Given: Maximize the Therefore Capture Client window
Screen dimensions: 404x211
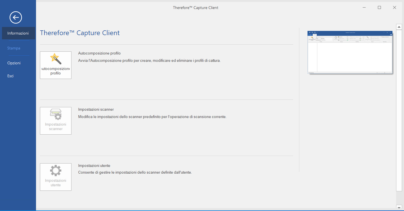Looking at the screenshot, I should coord(379,8).
